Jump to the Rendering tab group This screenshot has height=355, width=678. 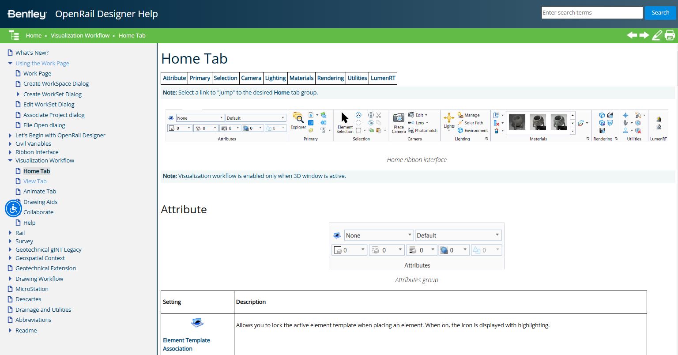click(x=331, y=78)
